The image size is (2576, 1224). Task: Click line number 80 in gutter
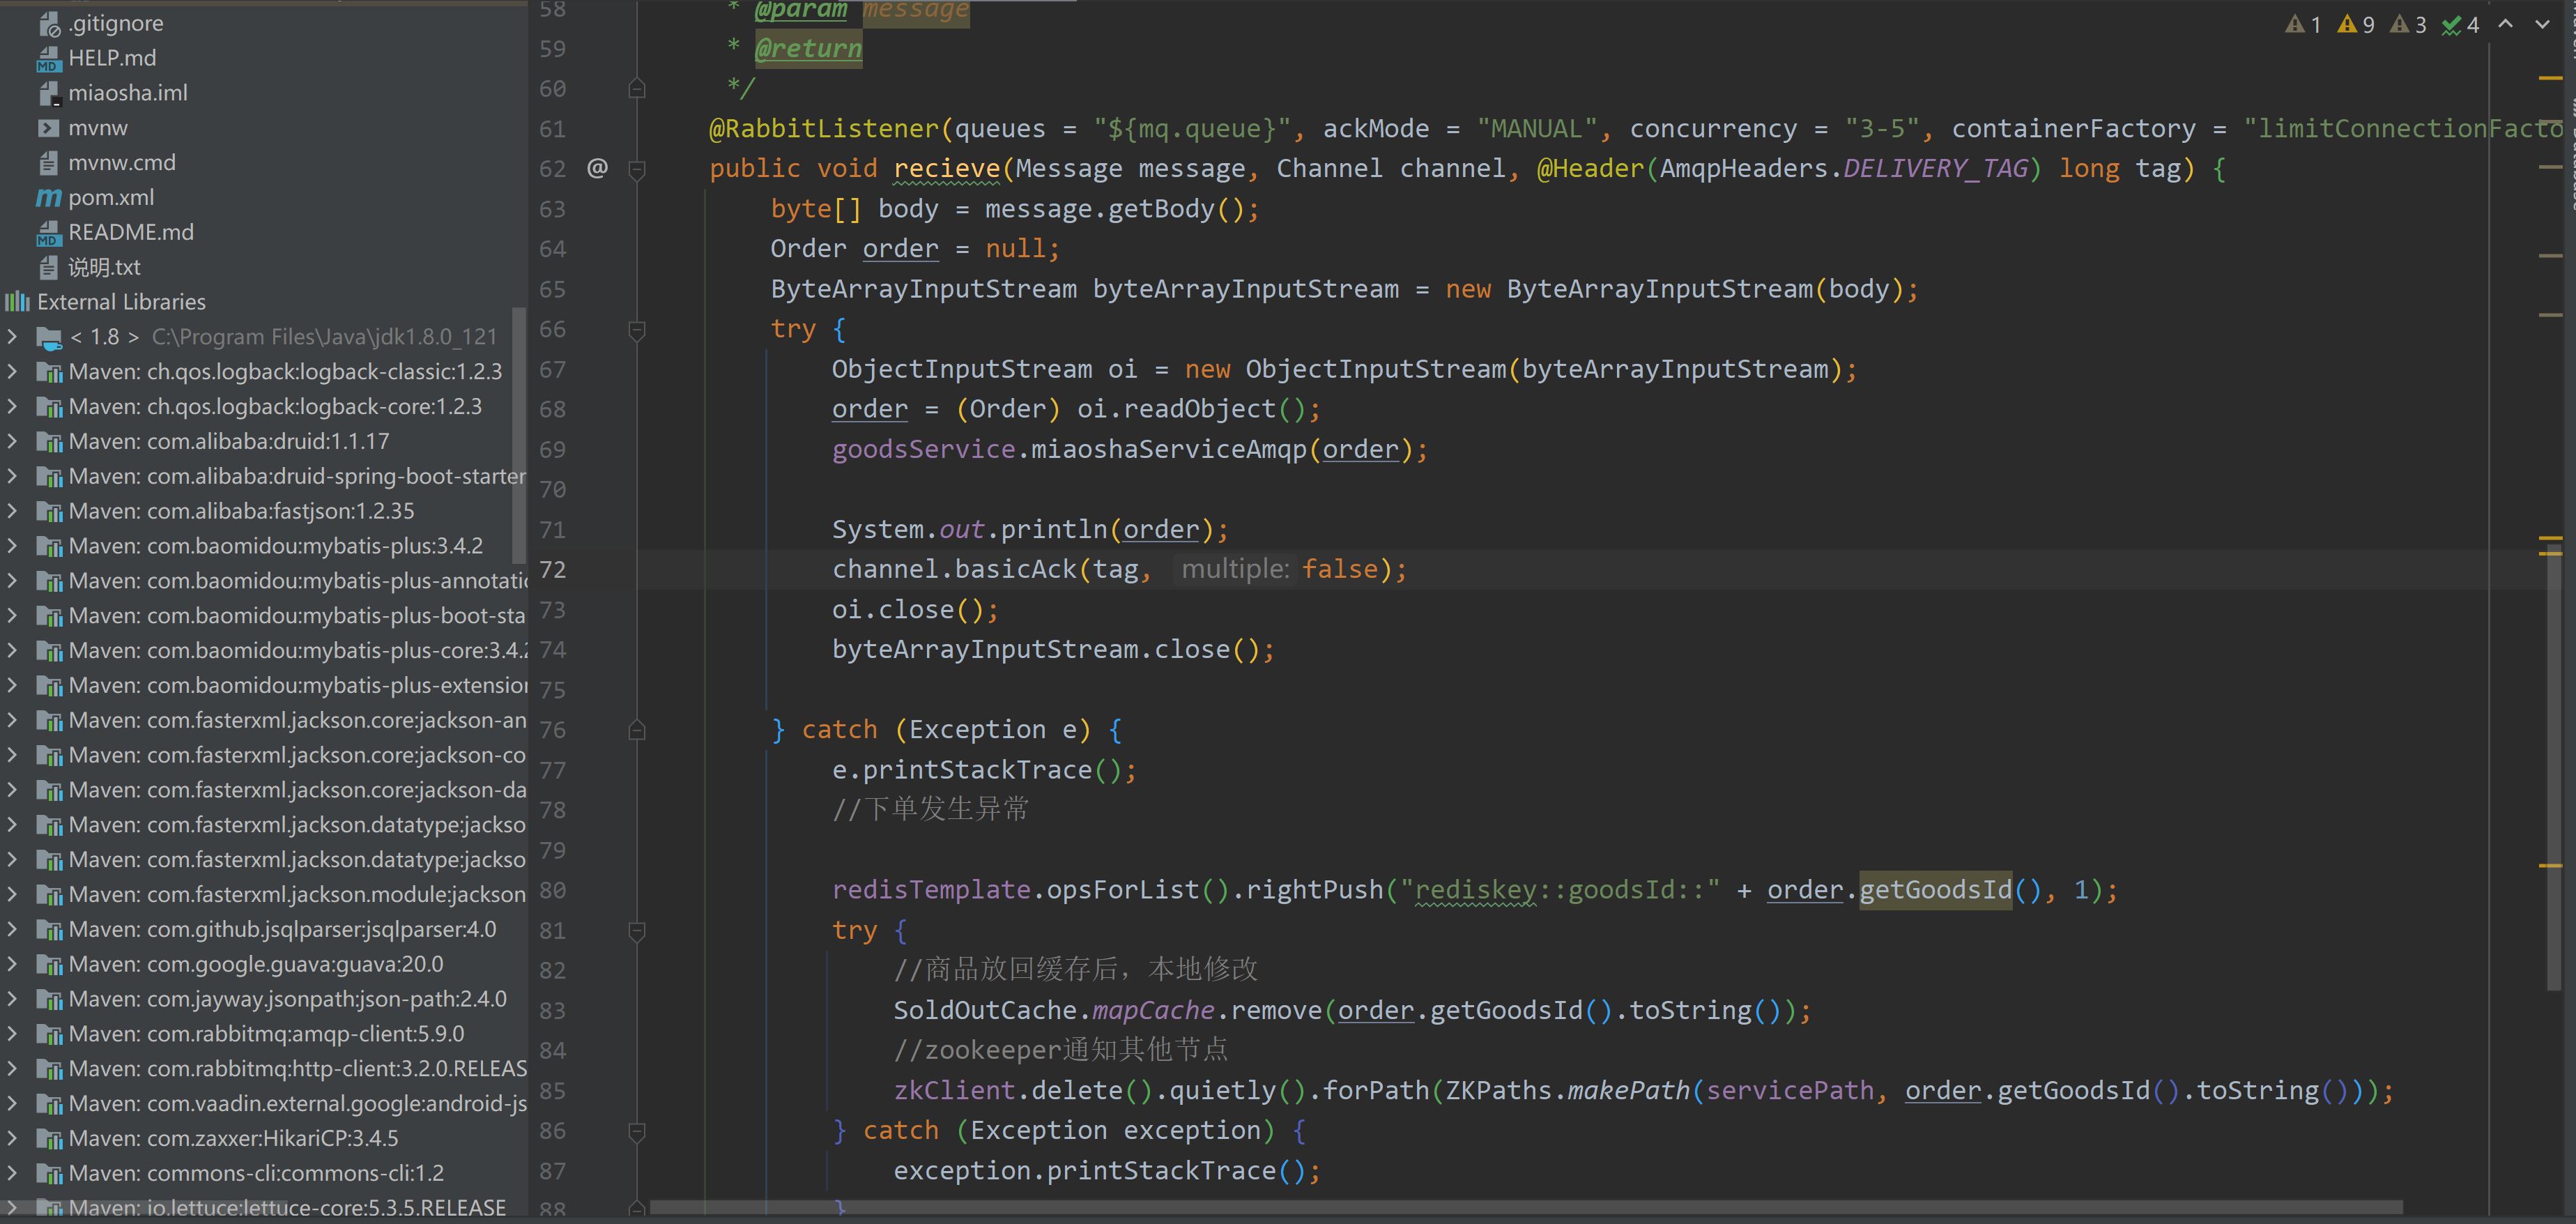point(553,890)
